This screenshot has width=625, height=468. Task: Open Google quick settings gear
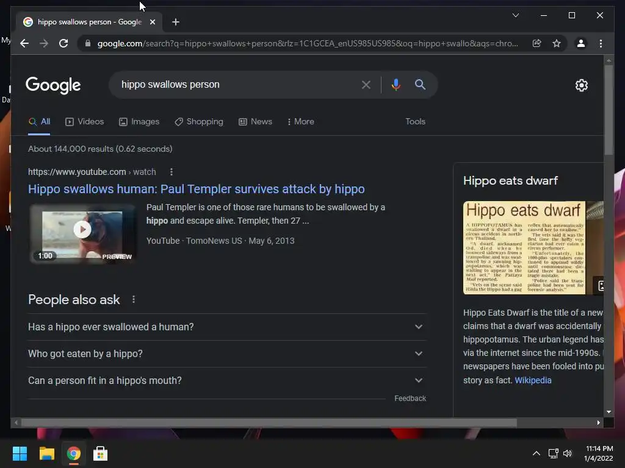tap(581, 85)
